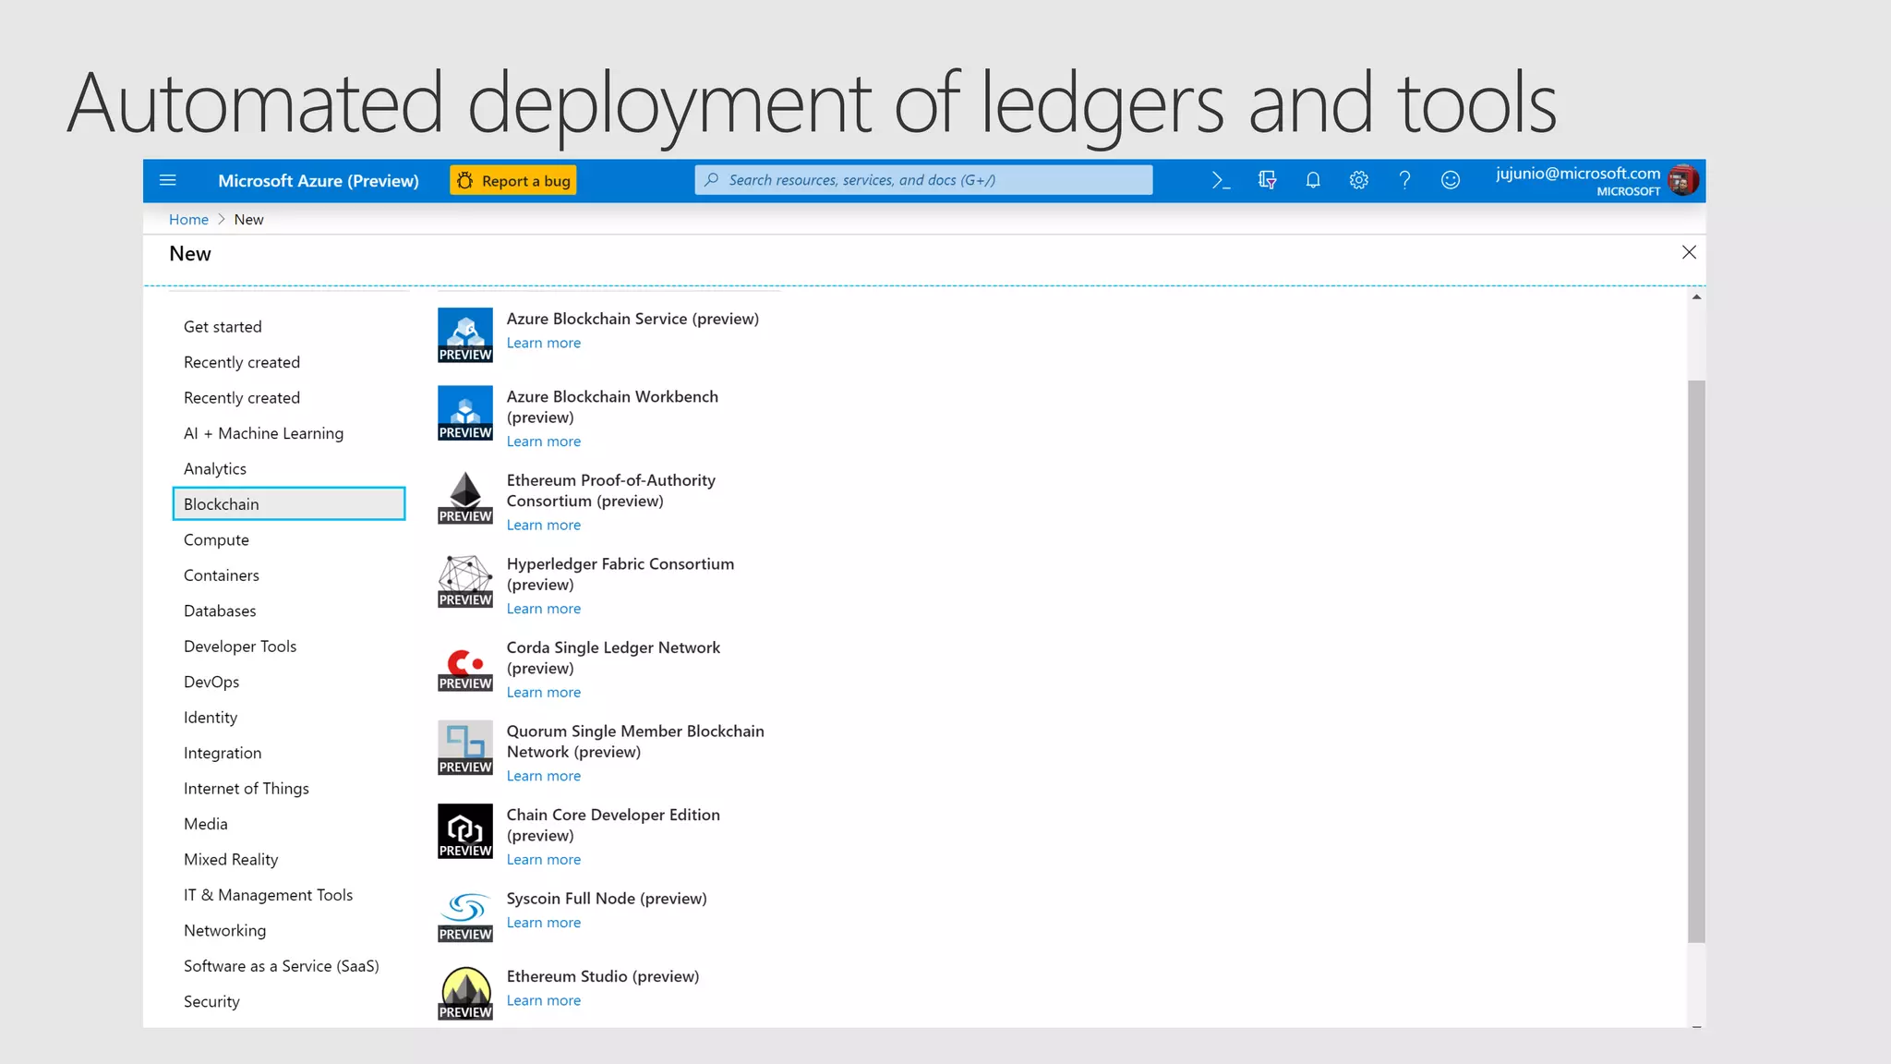This screenshot has width=1891, height=1064.
Task: Select the Containers category
Action: [222, 575]
